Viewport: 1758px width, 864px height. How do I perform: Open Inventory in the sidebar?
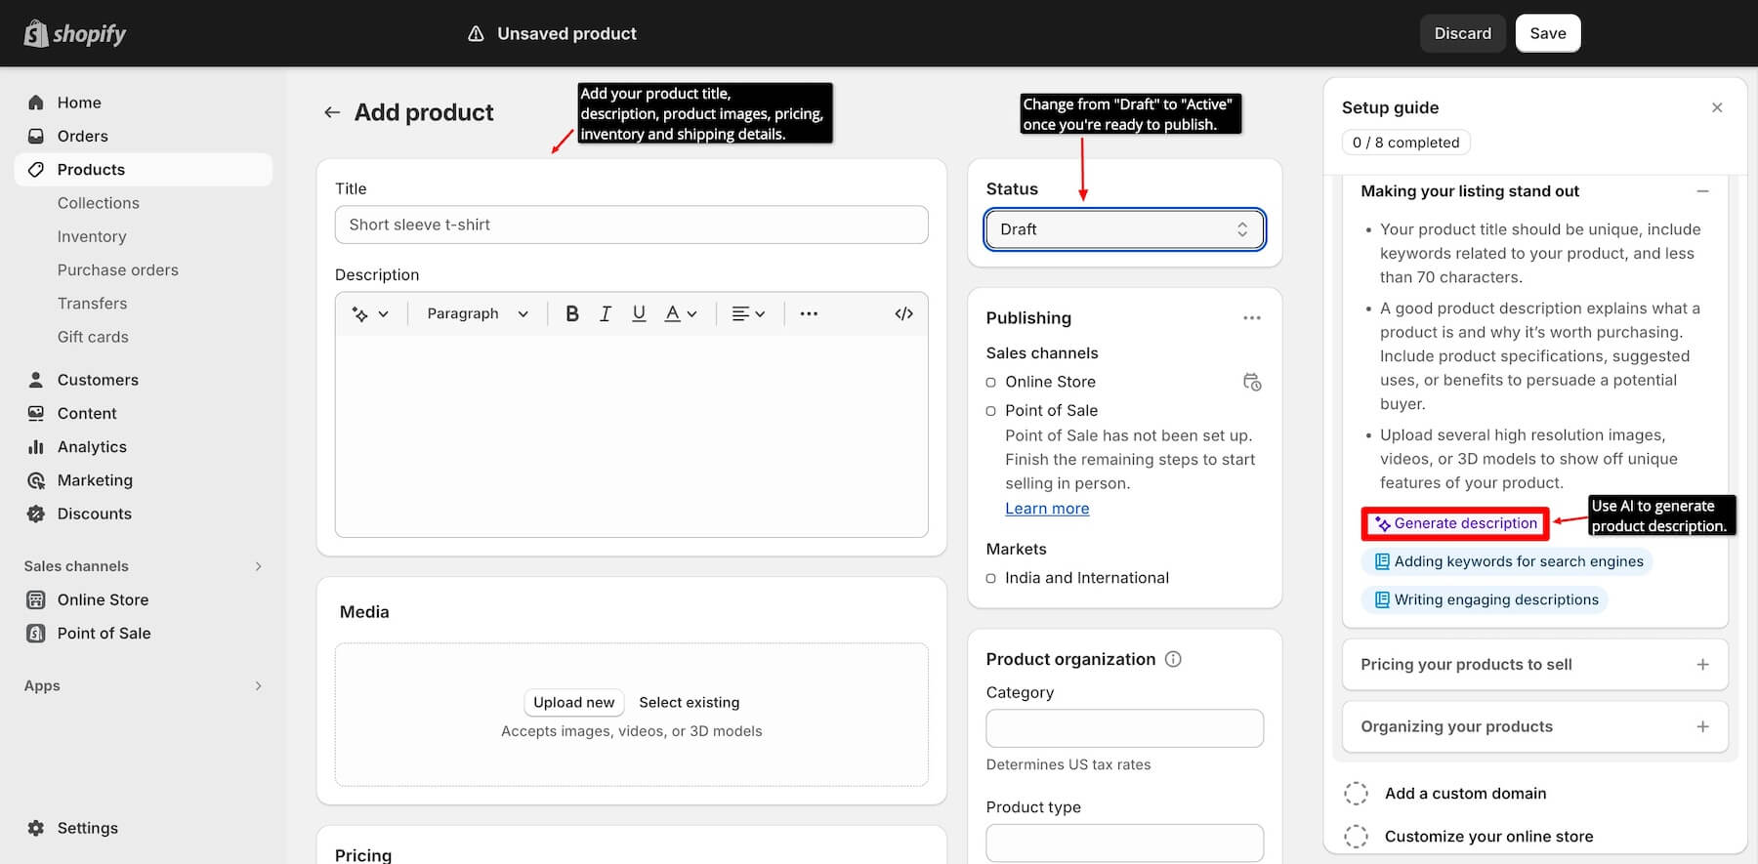click(x=92, y=236)
